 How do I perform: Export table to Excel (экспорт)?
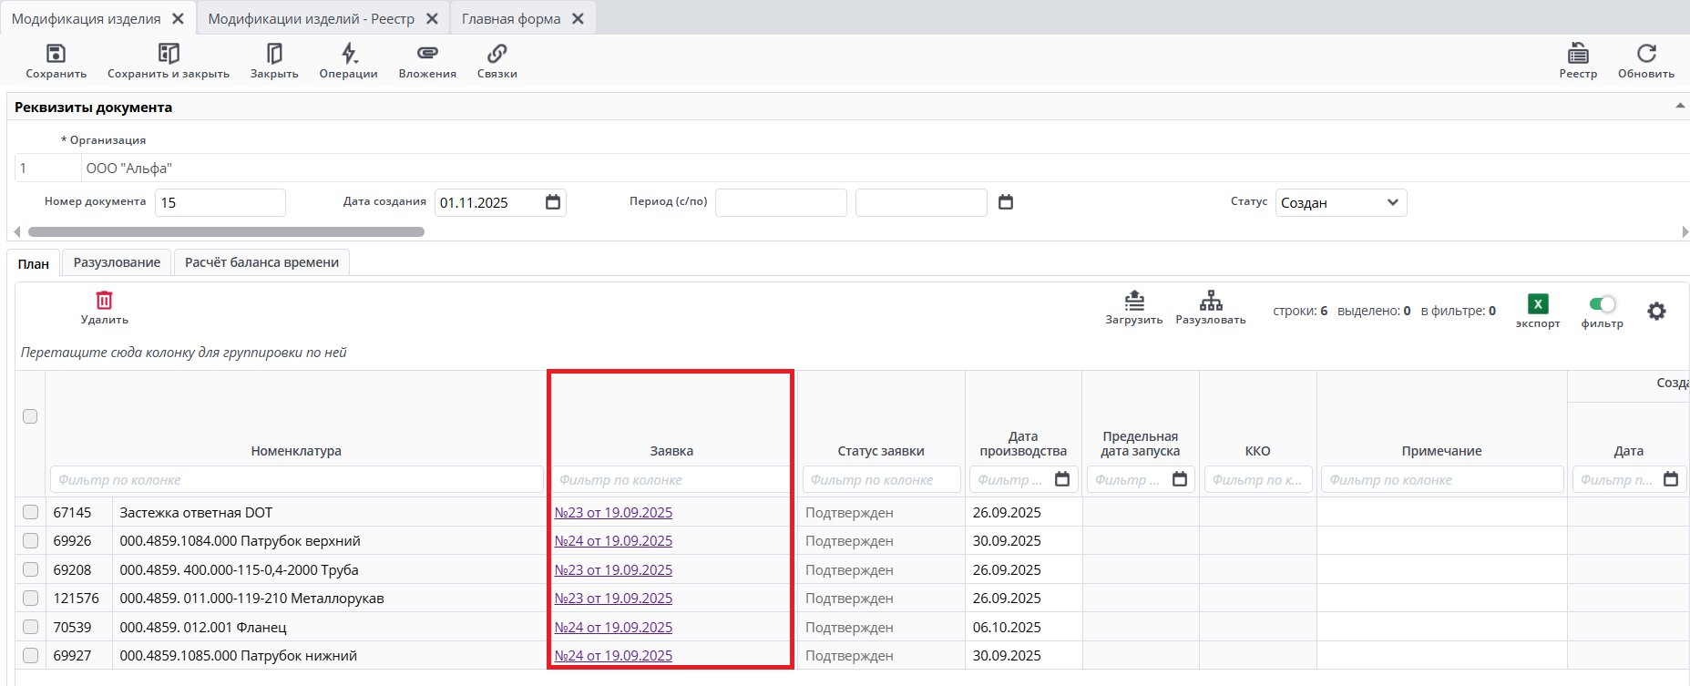pyautogui.click(x=1538, y=304)
